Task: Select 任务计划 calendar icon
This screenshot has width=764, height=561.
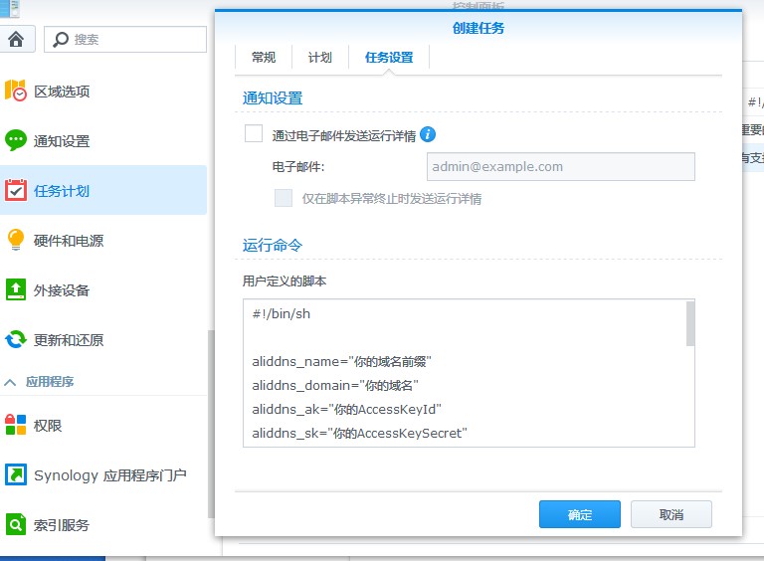Action: pyautogui.click(x=16, y=191)
